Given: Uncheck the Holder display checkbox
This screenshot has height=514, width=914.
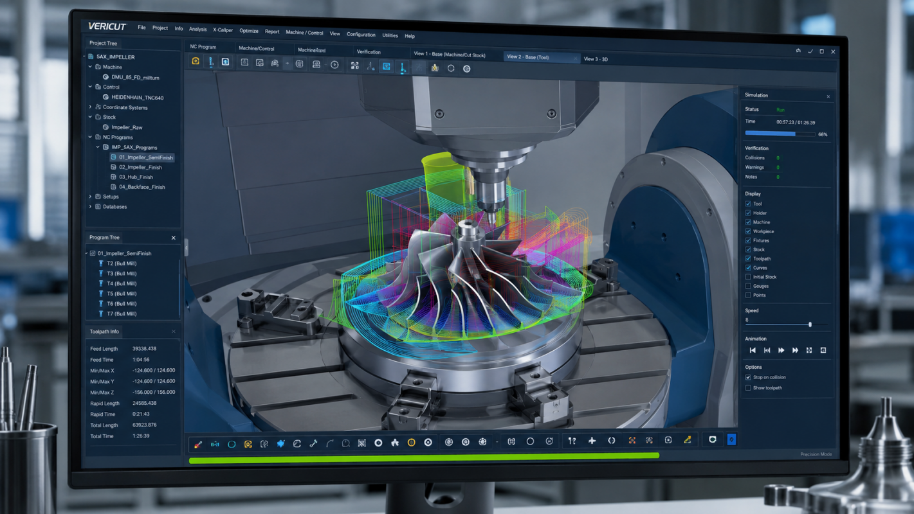Looking at the screenshot, I should click(748, 213).
